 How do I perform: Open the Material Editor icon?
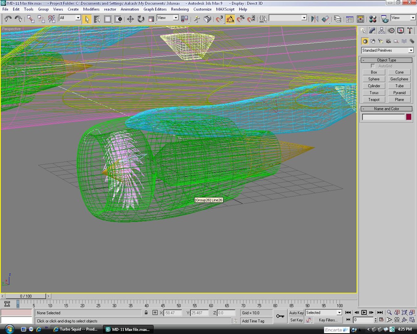point(373,19)
